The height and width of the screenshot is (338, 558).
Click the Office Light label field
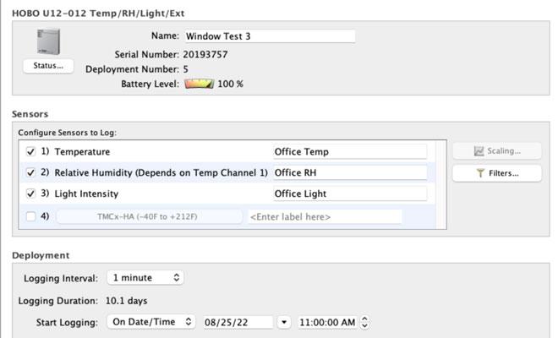click(349, 194)
